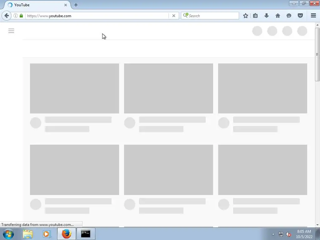The image size is (320, 240).
Task: Close the YouTube tab
Action: click(x=66, y=5)
